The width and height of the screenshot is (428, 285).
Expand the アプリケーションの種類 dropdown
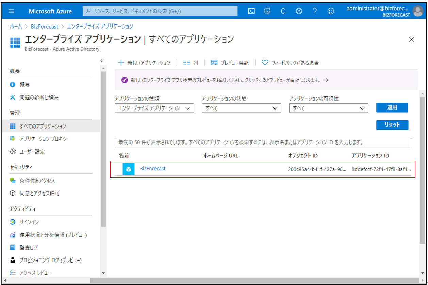(x=154, y=108)
